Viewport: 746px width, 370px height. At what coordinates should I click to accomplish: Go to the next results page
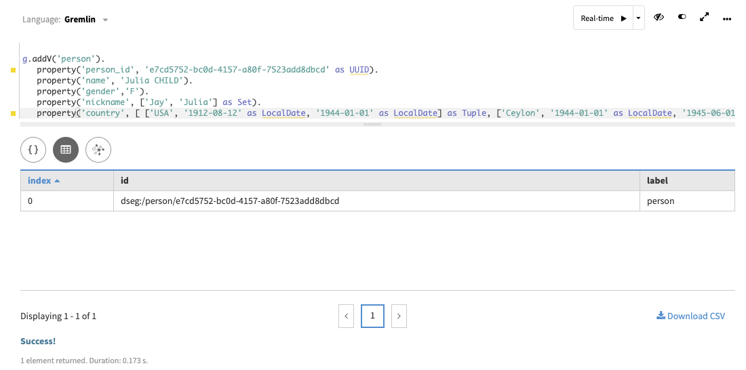(x=399, y=316)
